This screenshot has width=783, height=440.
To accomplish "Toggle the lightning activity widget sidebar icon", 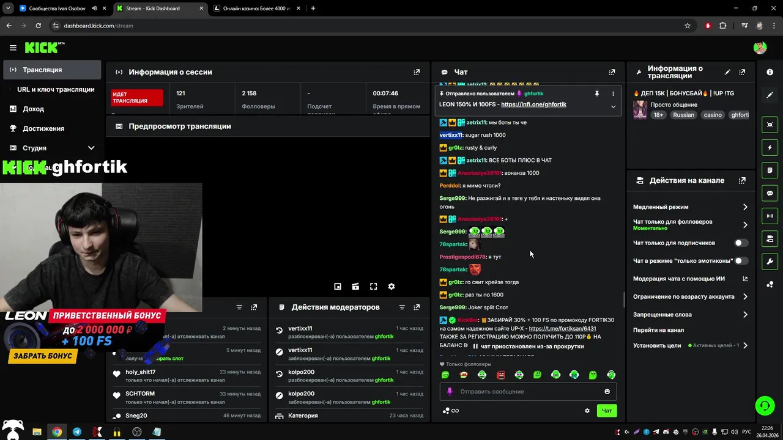I will point(770,147).
